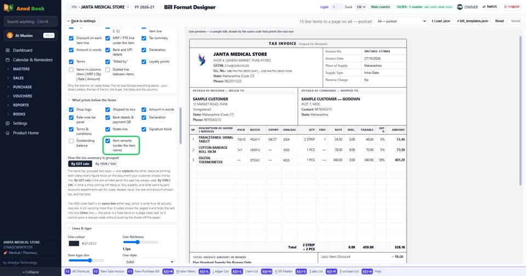Screen dimensions: 526x276
Task: Enable the Outstanding balance checkbox
Action: [x=71, y=141]
